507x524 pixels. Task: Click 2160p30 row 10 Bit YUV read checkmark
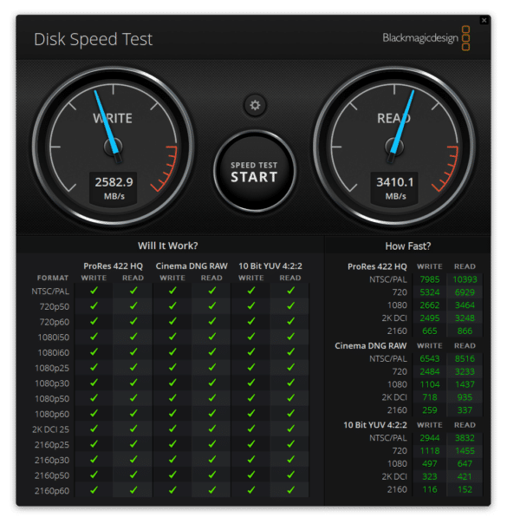[290, 459]
